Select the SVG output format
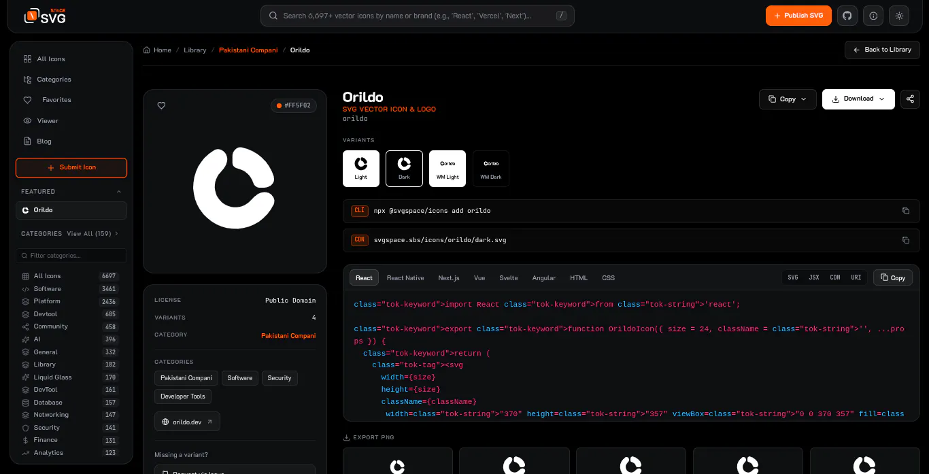Screen dimensions: 929x474 pos(793,277)
